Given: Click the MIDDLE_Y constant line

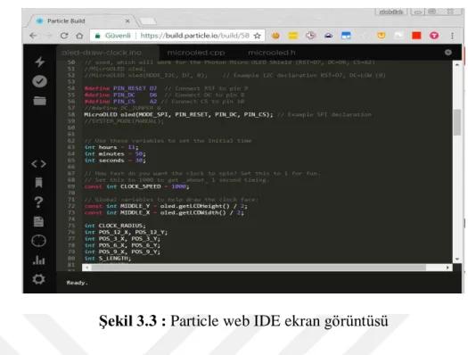Looking at the screenshot, I should click(x=166, y=206).
